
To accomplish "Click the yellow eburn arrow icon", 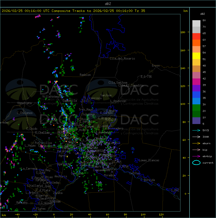I will point(196,143).
